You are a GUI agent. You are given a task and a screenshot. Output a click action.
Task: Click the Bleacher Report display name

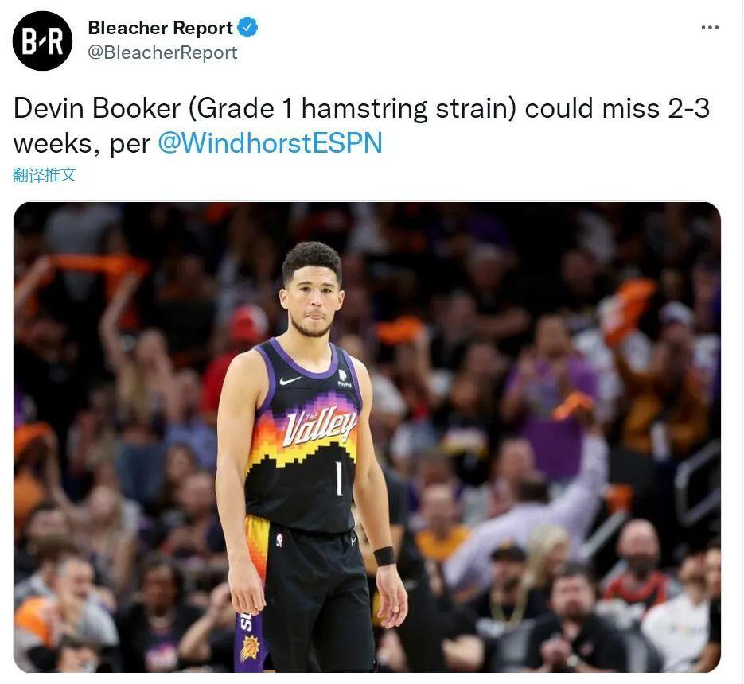pos(161,28)
